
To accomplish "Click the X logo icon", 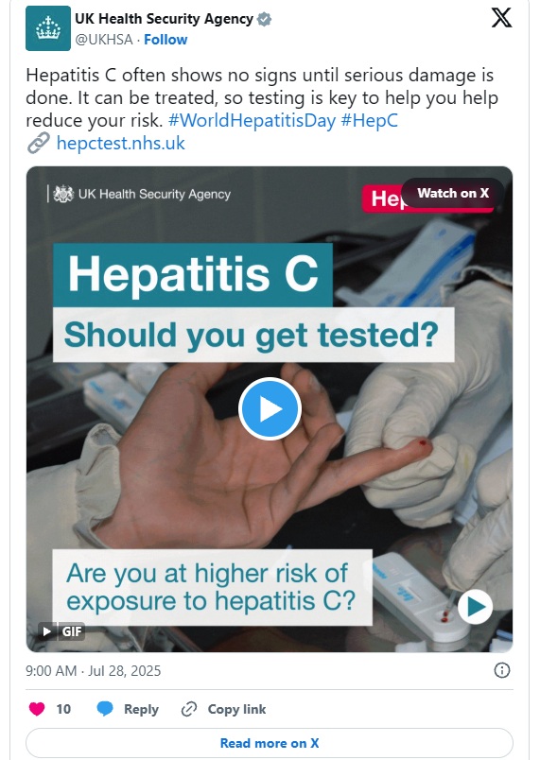I will click(501, 18).
